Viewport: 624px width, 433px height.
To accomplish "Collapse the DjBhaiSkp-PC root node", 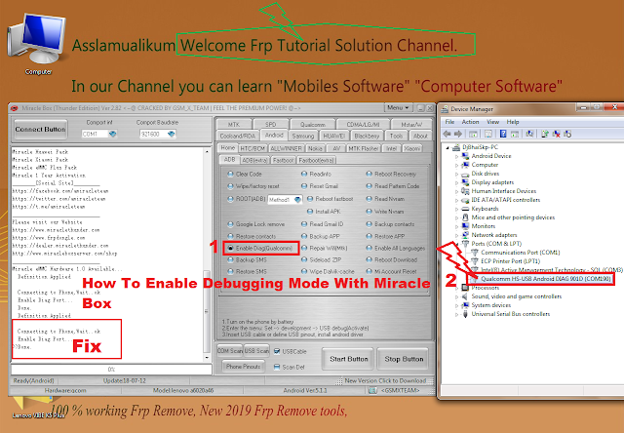I will point(448,147).
